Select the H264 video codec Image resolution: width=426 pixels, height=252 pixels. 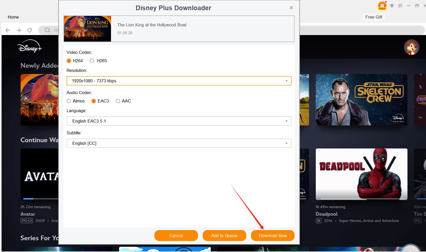click(69, 61)
